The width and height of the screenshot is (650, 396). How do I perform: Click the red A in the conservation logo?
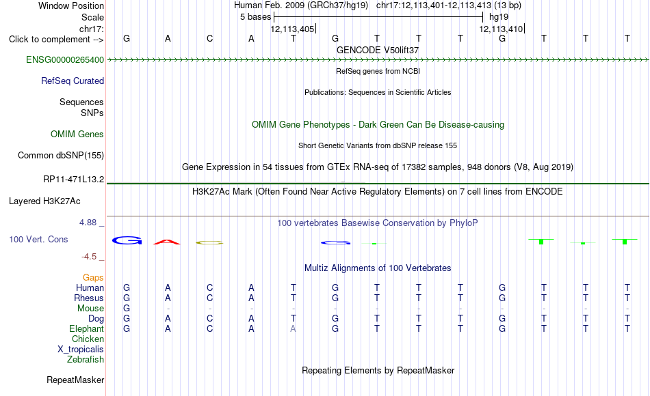[167, 242]
